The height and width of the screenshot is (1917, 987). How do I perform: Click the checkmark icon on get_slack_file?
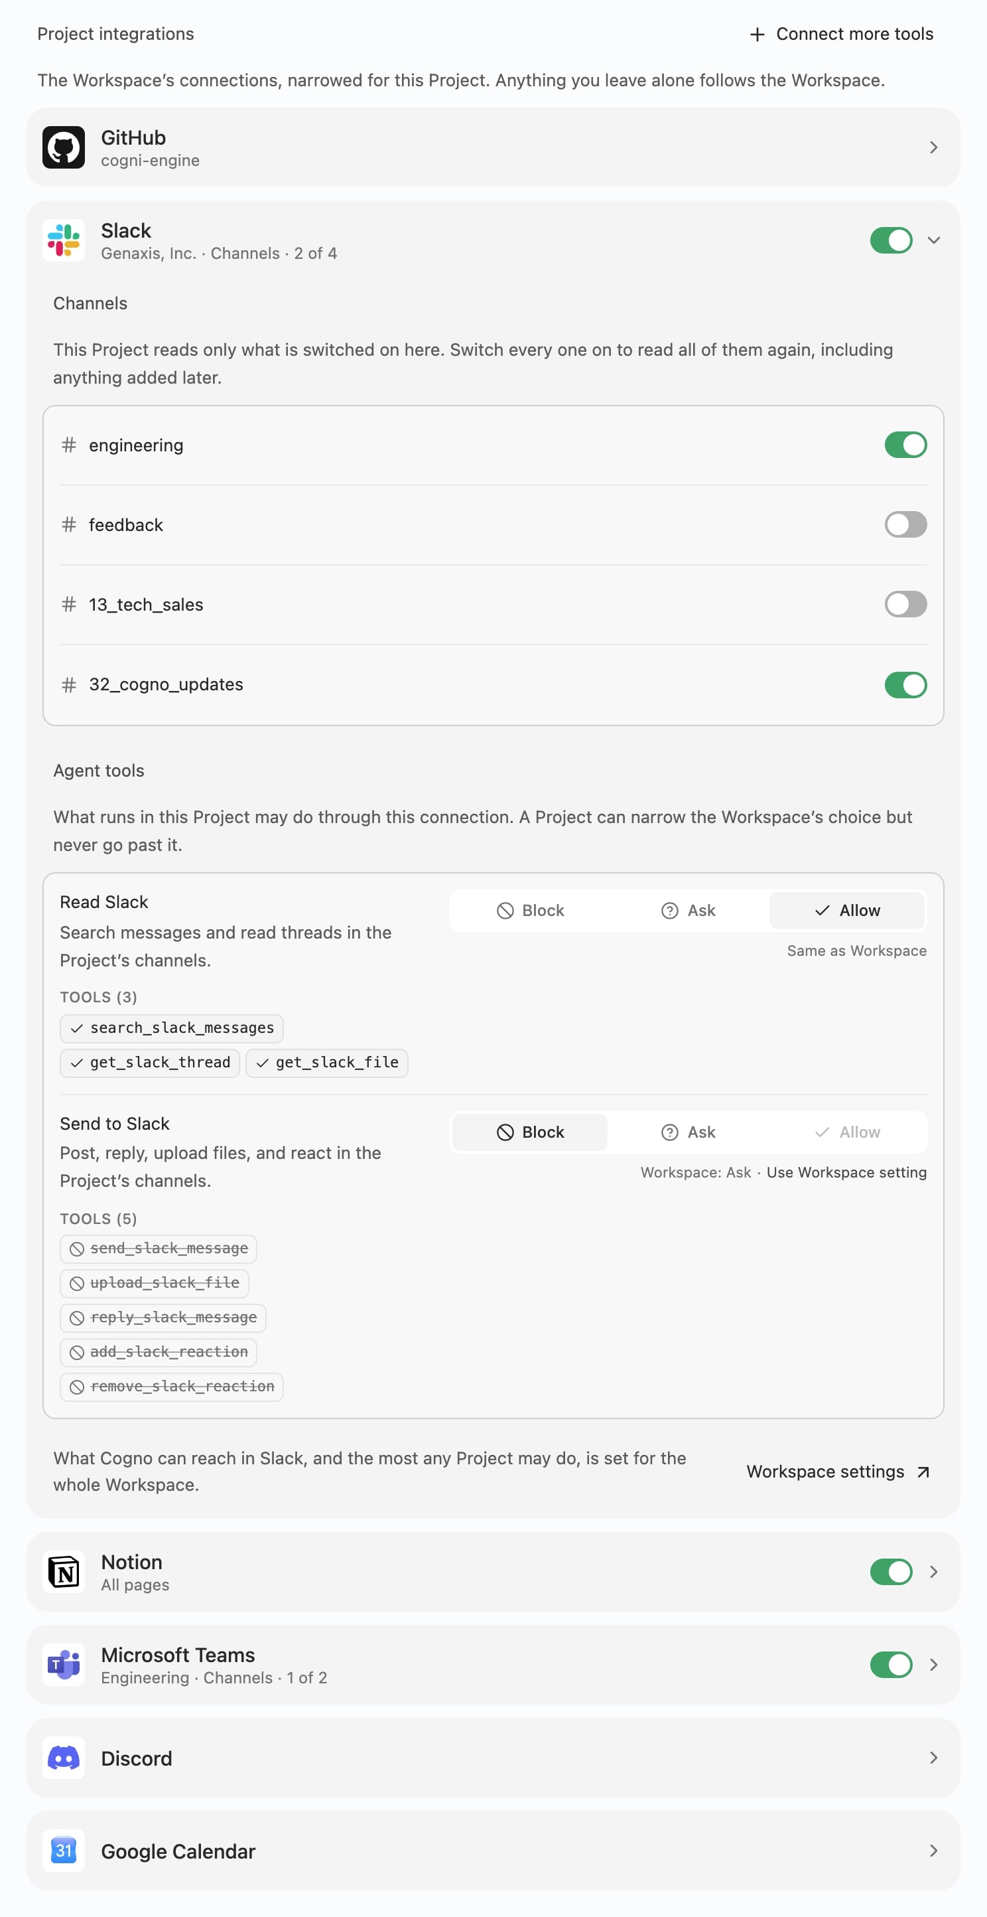(x=262, y=1063)
